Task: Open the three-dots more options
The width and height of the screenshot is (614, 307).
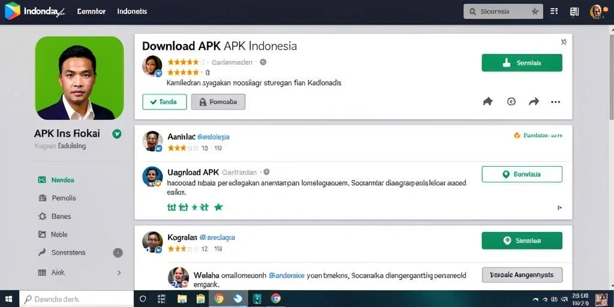Action: point(555,102)
